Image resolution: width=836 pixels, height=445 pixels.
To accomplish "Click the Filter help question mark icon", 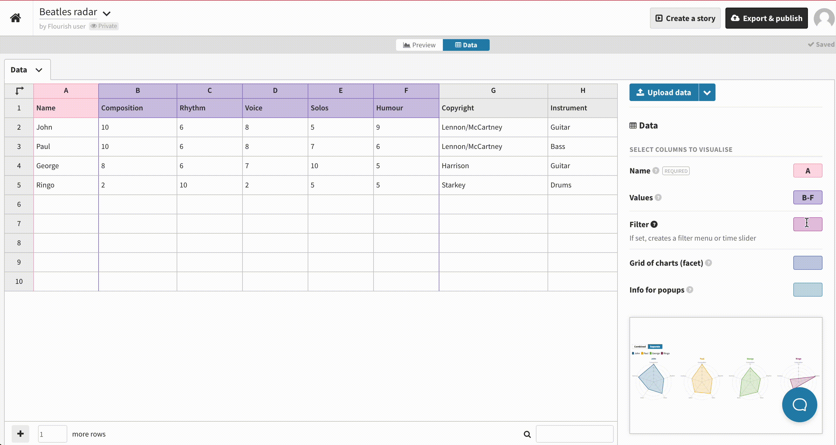I will point(654,224).
